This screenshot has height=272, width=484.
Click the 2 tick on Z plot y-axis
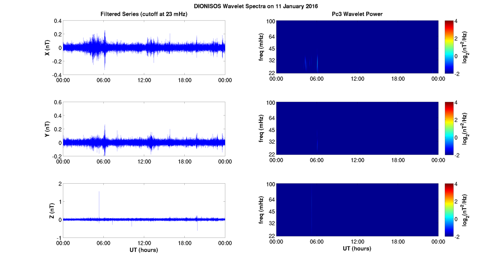(x=60, y=184)
